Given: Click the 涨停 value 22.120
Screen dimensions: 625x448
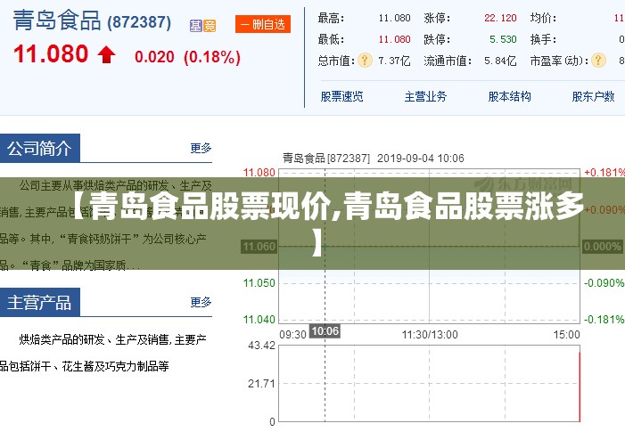Looking at the screenshot, I should click(500, 18).
